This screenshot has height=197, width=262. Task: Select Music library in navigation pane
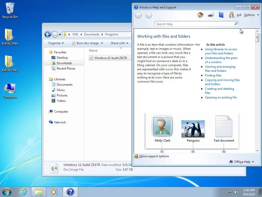pyautogui.click(x=61, y=90)
